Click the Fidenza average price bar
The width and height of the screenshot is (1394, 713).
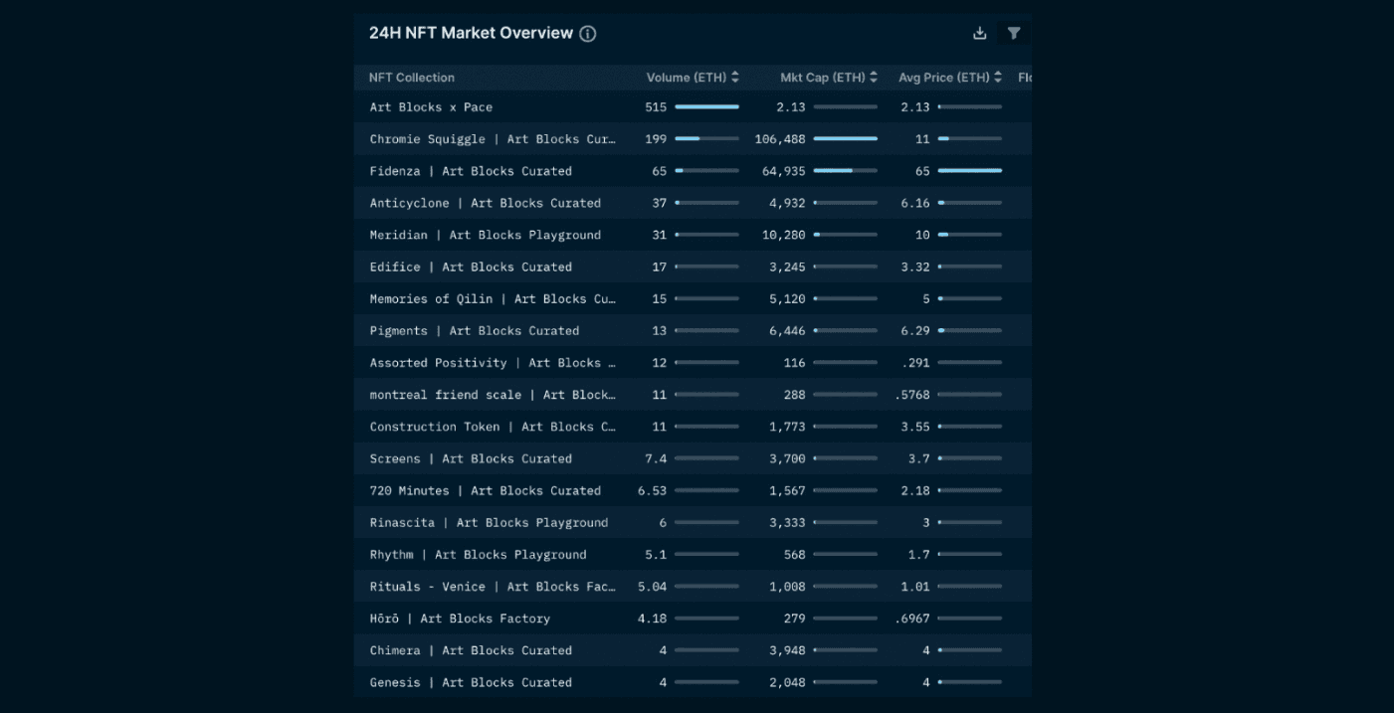pyautogui.click(x=969, y=171)
